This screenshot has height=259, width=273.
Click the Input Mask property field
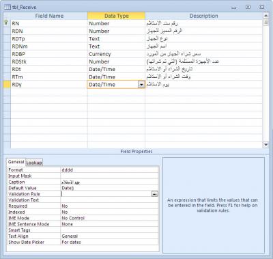109,176
